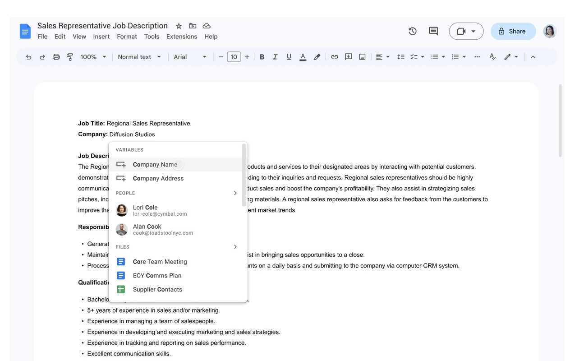The image size is (570, 361).
Task: Click the redo icon
Action: tap(42, 57)
